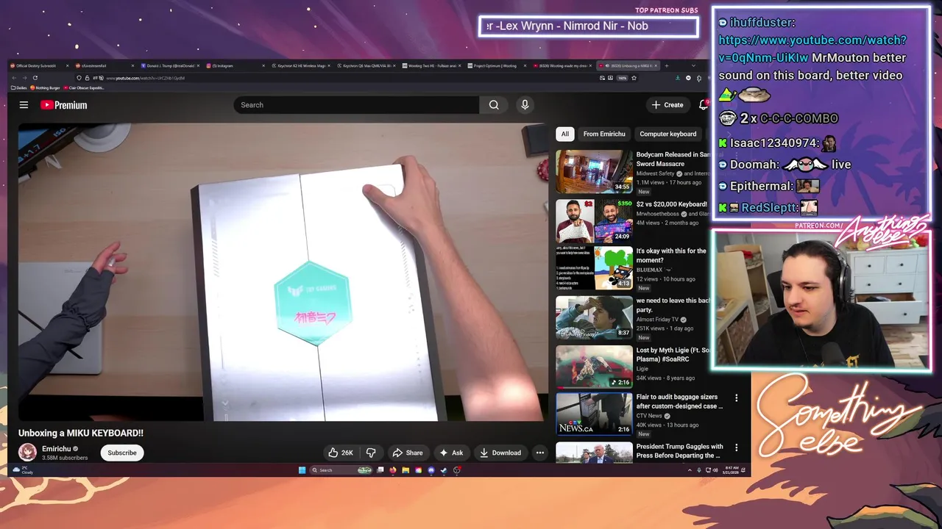Open the Emirichu channel name link
The width and height of the screenshot is (942, 529).
click(56, 449)
